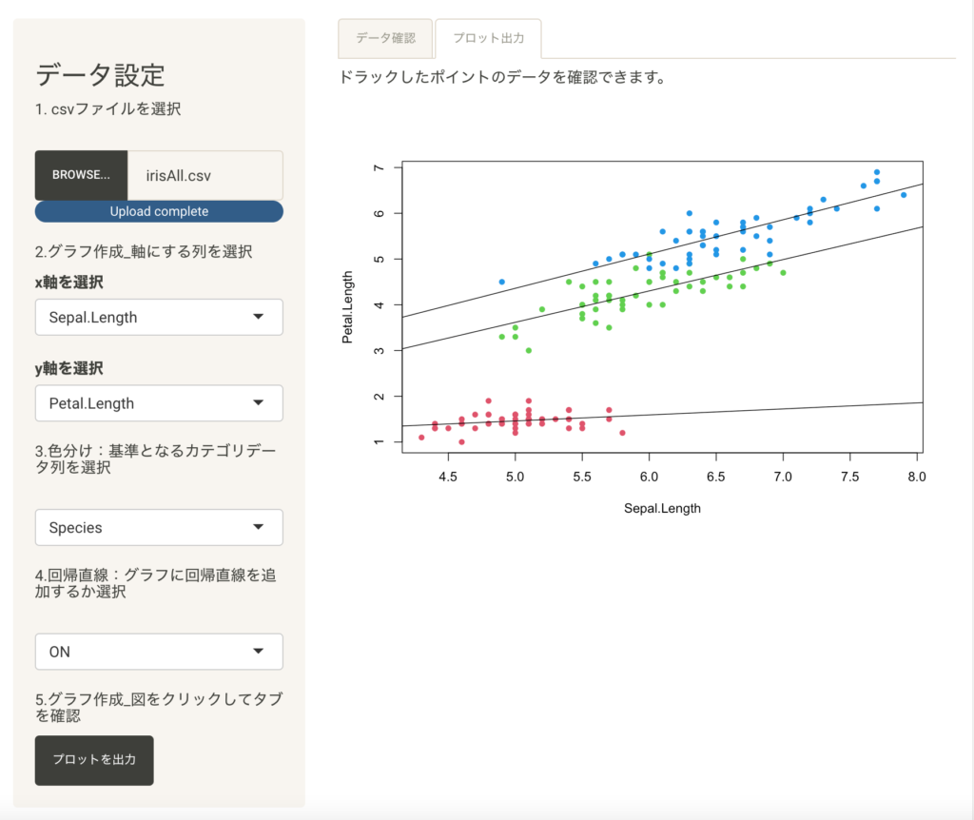Screen dimensions: 974x820
Task: Click the BROWSE... file upload button
Action: [81, 175]
